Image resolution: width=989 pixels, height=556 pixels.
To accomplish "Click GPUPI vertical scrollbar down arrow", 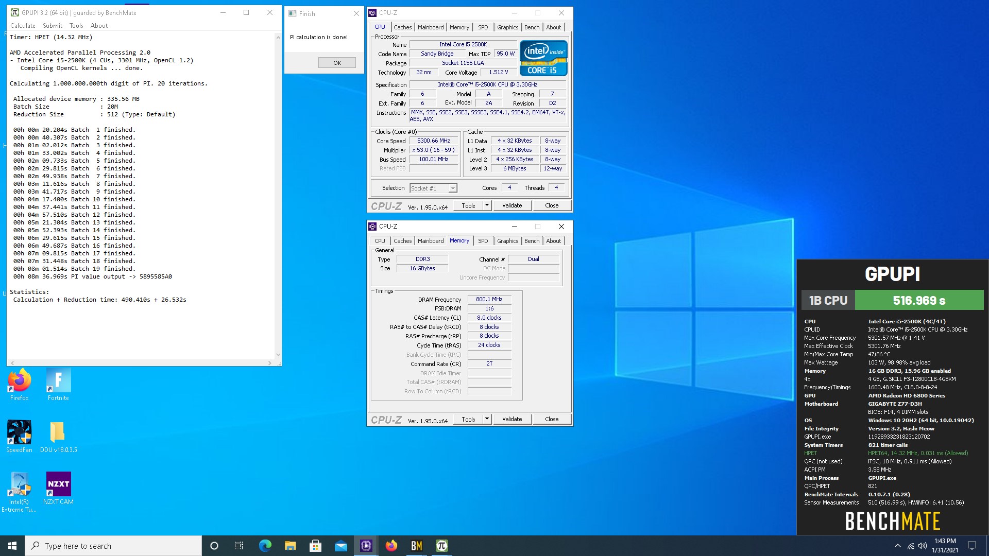I will (278, 355).
